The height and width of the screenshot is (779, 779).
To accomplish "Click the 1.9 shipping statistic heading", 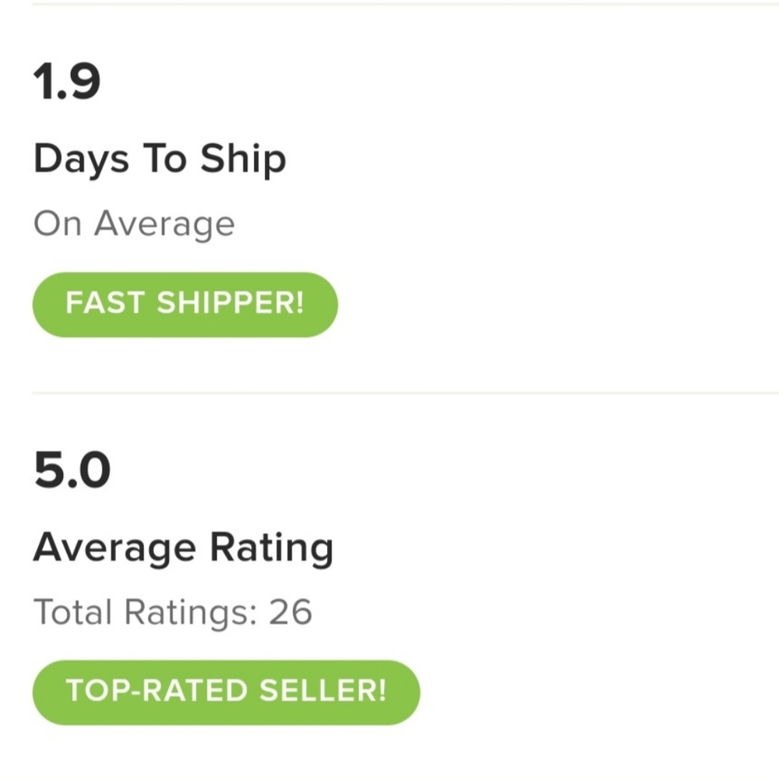I will (x=66, y=78).
